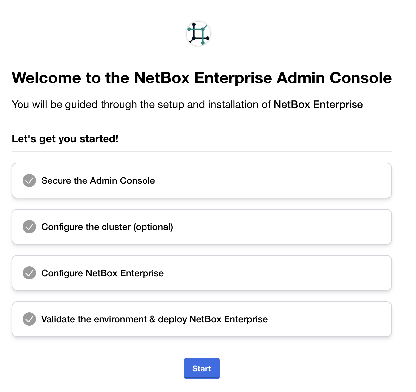Click bold "NetBox Enterprise" text in the subtitle
The width and height of the screenshot is (416, 392).
pyautogui.click(x=318, y=105)
